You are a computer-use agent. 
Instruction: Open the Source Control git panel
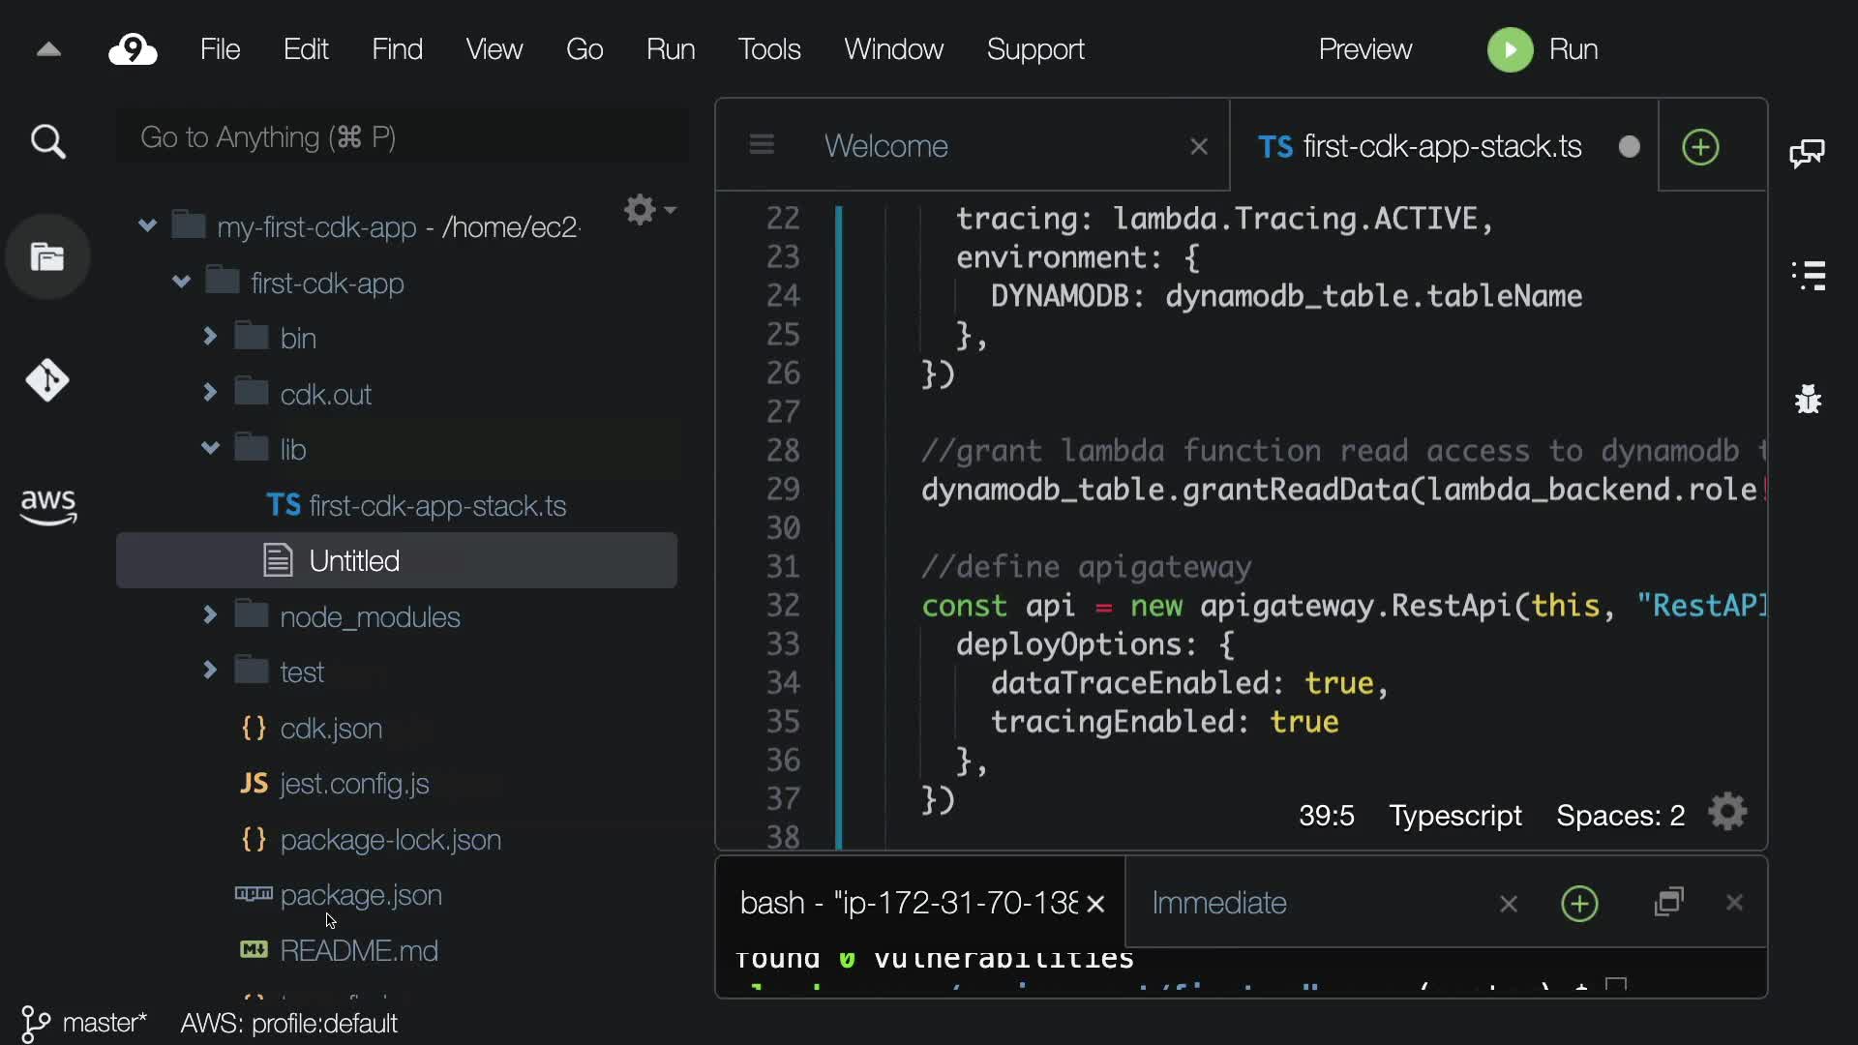tap(47, 380)
